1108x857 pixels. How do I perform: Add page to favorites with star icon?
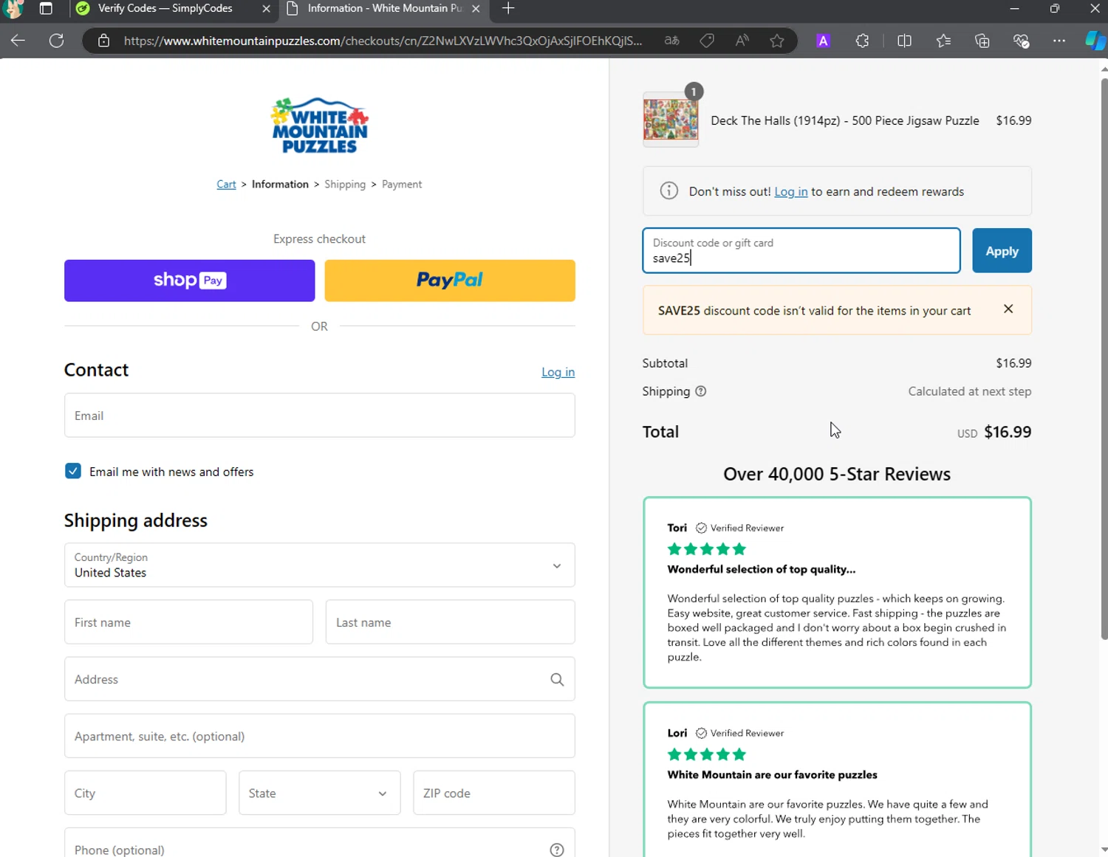(777, 41)
